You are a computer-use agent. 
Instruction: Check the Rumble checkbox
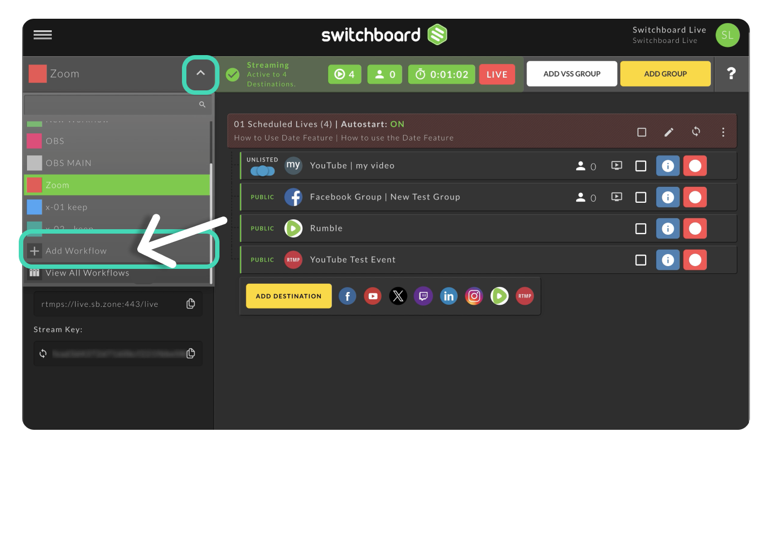pyautogui.click(x=641, y=229)
